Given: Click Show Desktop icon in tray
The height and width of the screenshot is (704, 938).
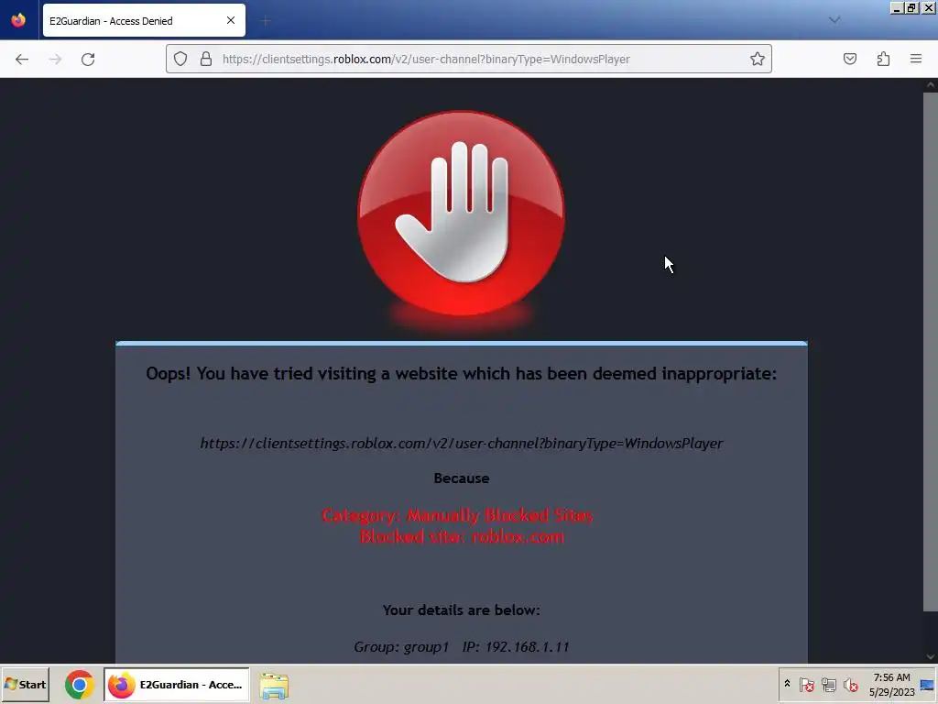Looking at the screenshot, I should 927,685.
